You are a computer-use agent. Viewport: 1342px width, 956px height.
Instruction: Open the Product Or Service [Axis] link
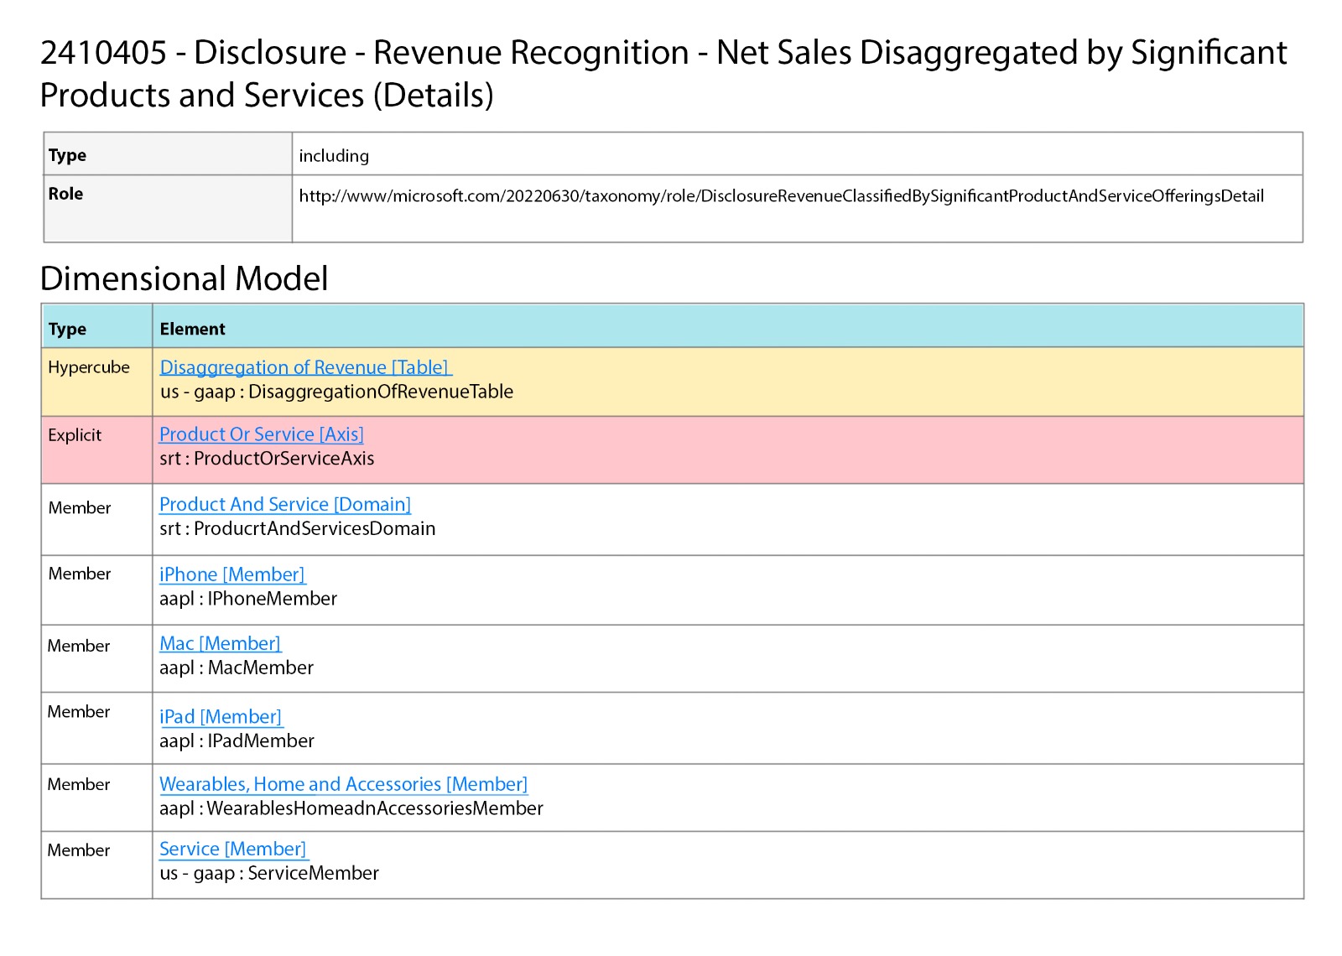262,434
